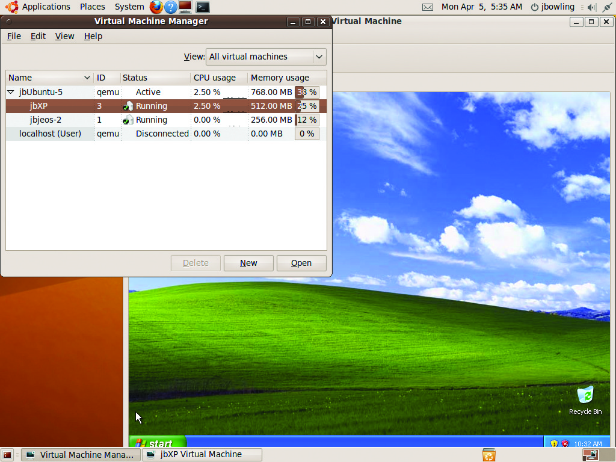Click the Open button
Viewport: 616px width, 462px height.
(x=301, y=263)
